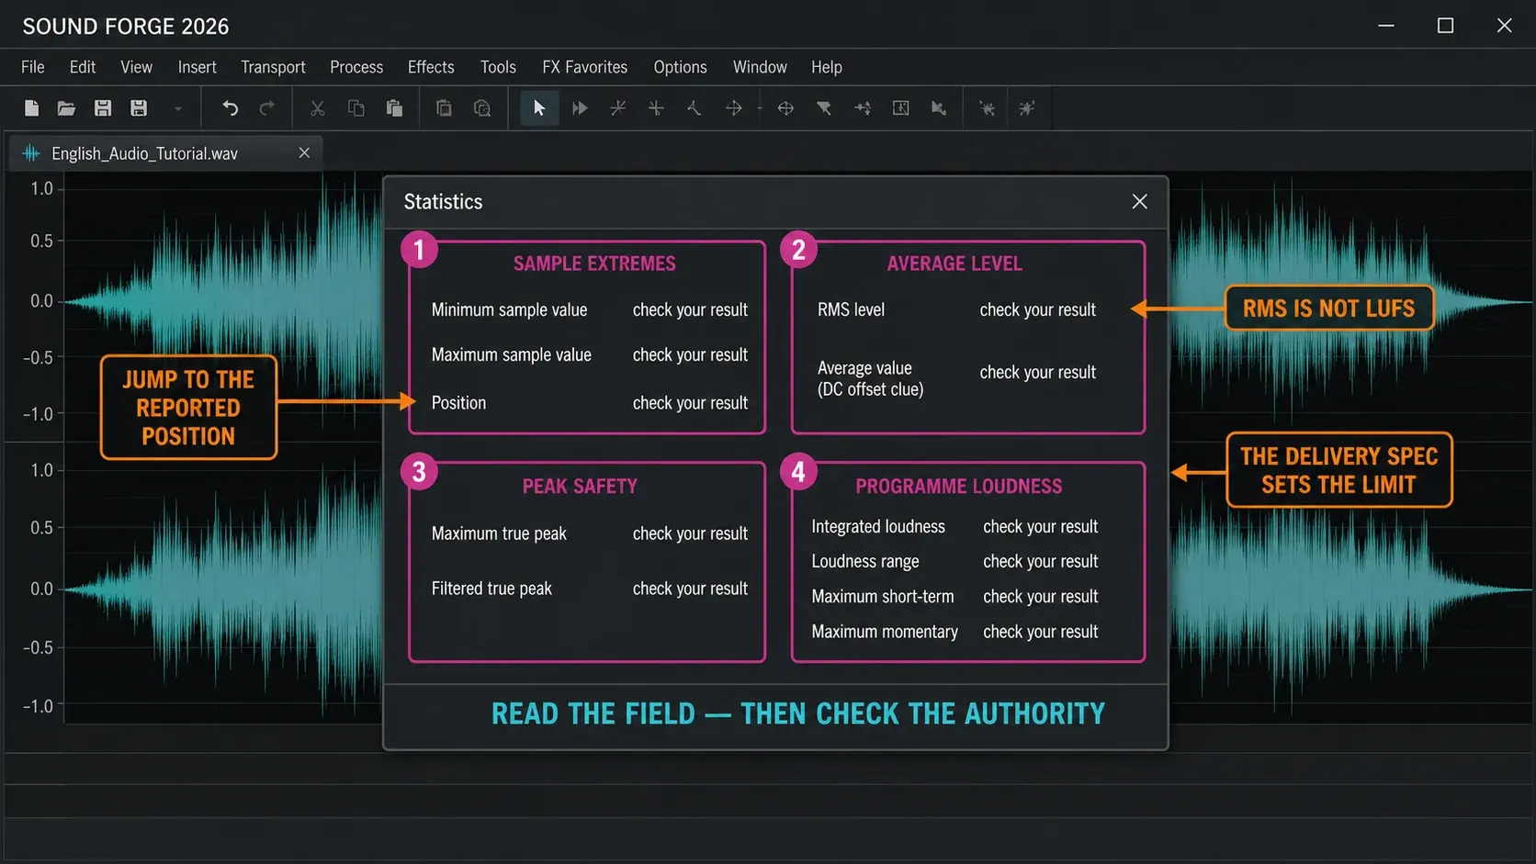Click the Position label in Sample Extremes
This screenshot has height=864, width=1536.
pyautogui.click(x=458, y=403)
